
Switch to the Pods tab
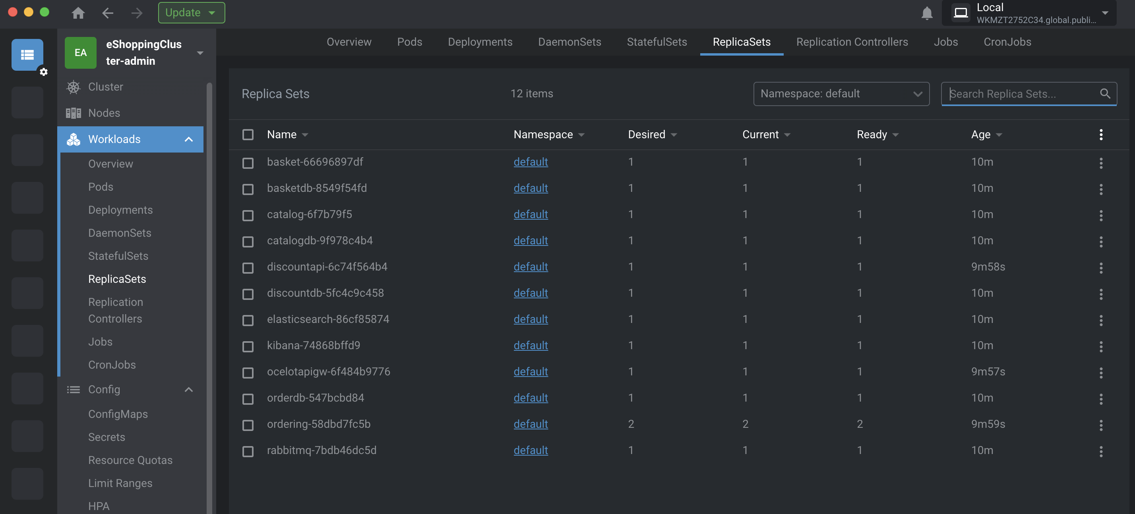coord(409,42)
